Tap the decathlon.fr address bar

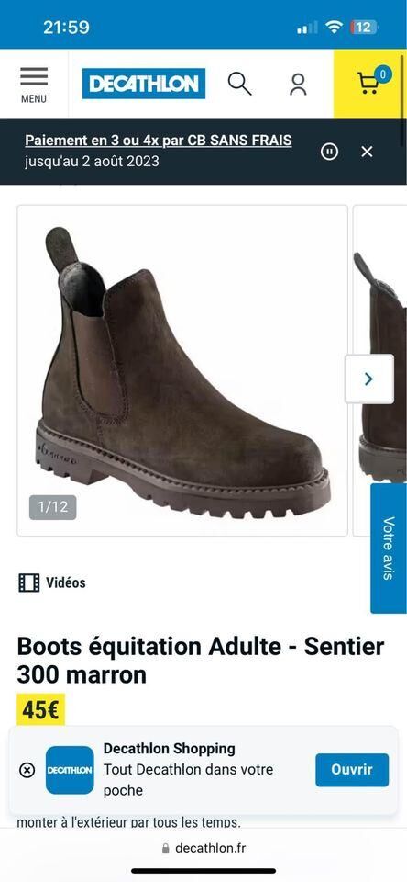pyautogui.click(x=203, y=848)
